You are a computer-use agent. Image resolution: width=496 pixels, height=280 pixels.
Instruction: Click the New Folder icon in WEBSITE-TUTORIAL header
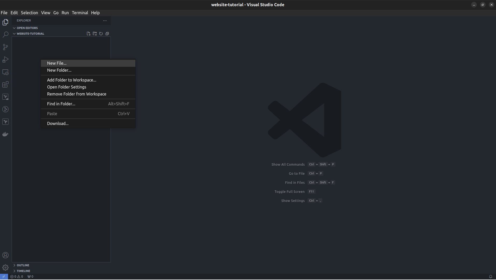(95, 34)
